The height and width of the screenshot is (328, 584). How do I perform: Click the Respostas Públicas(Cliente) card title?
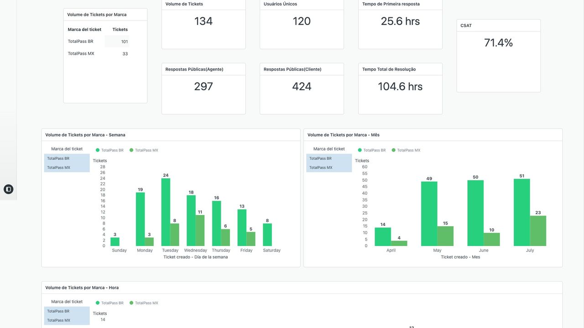coord(292,69)
